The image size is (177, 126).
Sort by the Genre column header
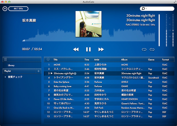pyautogui.click(x=151, y=60)
